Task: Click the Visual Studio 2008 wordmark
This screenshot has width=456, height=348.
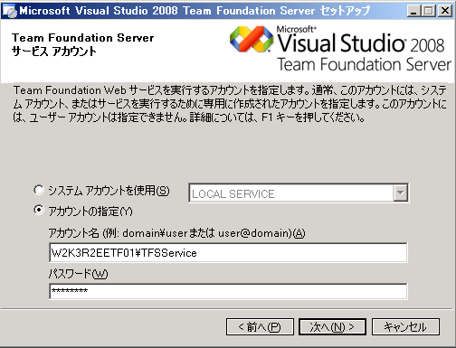Action: (x=361, y=42)
